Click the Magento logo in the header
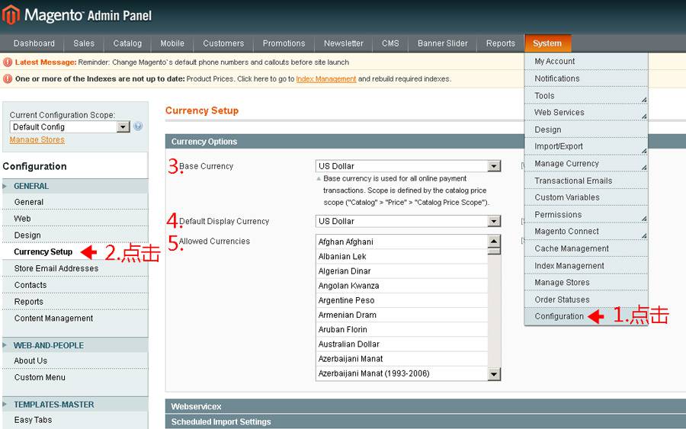 [11, 15]
